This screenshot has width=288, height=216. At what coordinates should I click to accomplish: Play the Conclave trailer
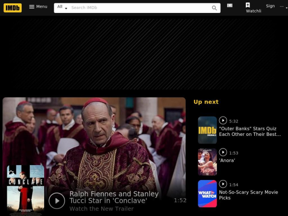coord(57,201)
